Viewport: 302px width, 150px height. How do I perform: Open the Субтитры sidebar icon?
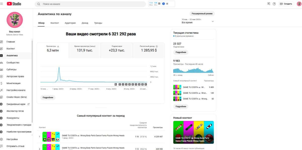tap(1, 69)
